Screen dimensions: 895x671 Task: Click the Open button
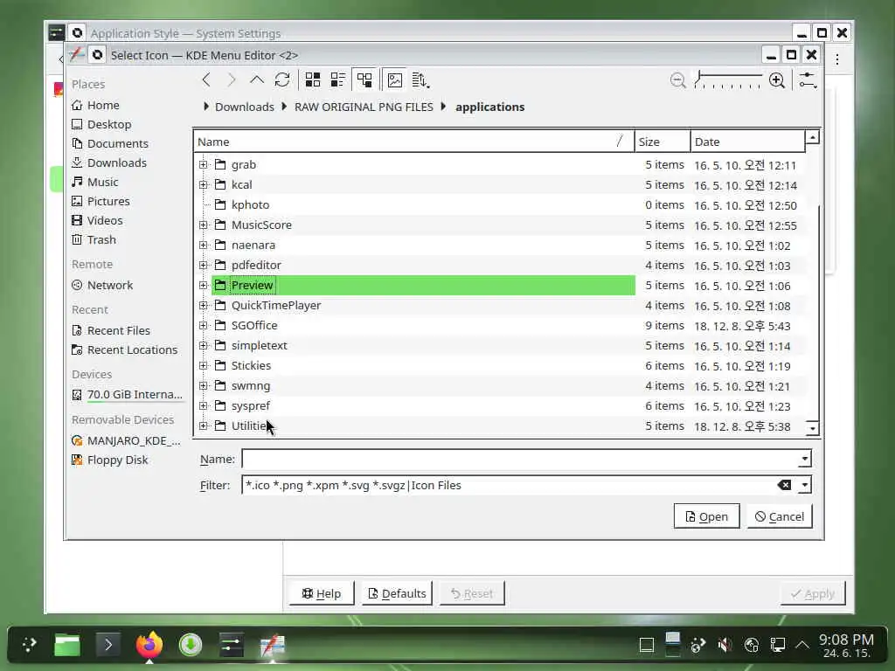pyautogui.click(x=706, y=516)
